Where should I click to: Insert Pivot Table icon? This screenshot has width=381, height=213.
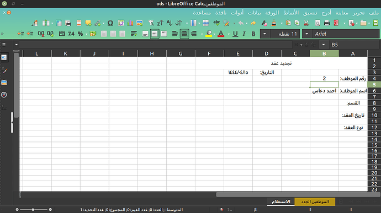[121, 23]
